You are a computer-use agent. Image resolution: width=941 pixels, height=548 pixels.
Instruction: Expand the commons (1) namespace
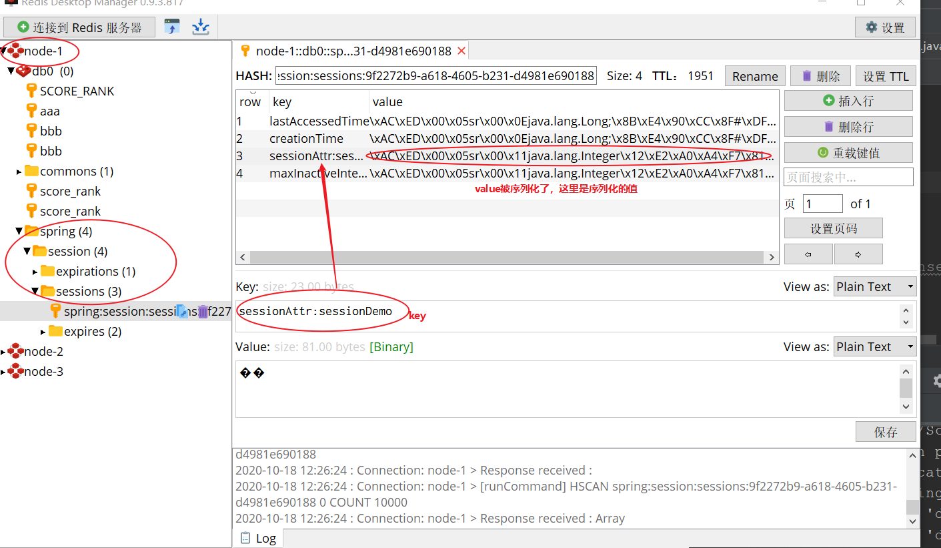pyautogui.click(x=19, y=172)
